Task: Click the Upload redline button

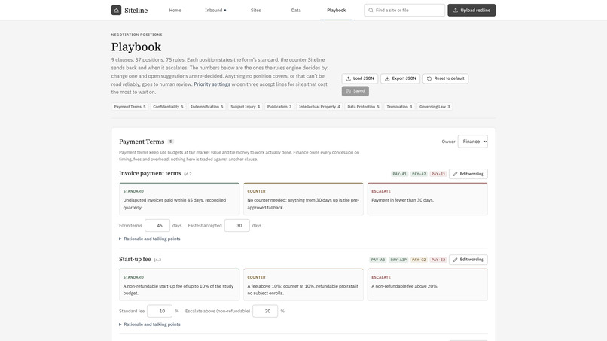Action: 471,10
